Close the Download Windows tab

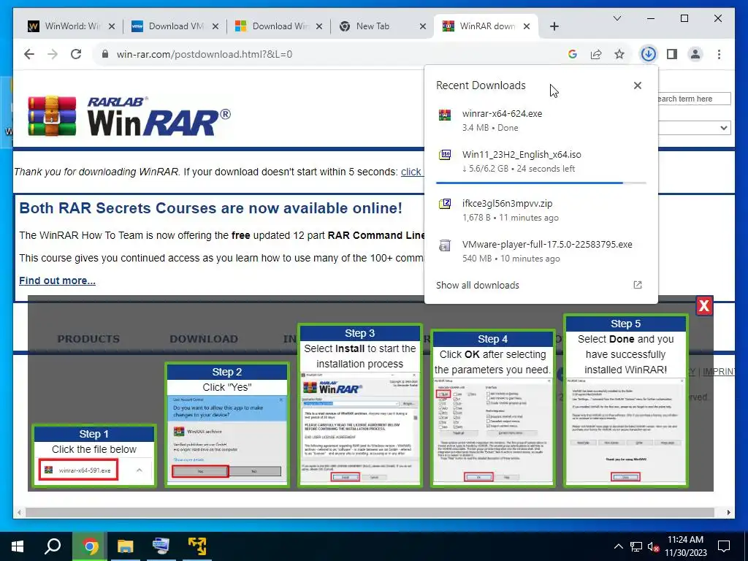(319, 26)
